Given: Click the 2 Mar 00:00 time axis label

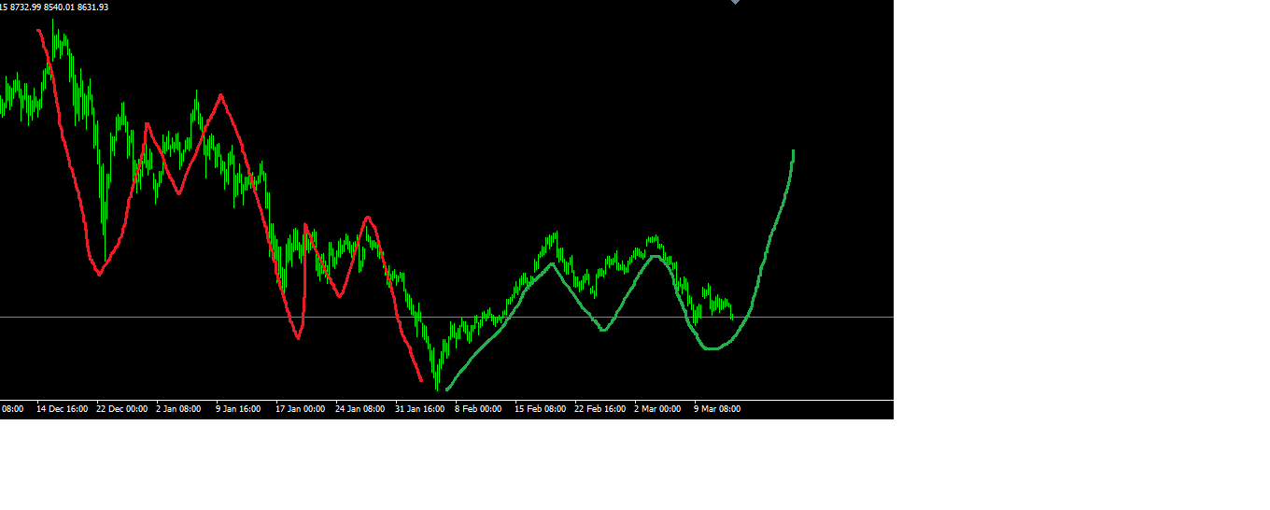Looking at the screenshot, I should 657,409.
